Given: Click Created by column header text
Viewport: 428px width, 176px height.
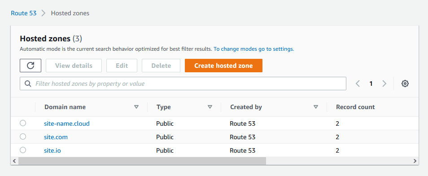Looking at the screenshot, I should click(246, 107).
